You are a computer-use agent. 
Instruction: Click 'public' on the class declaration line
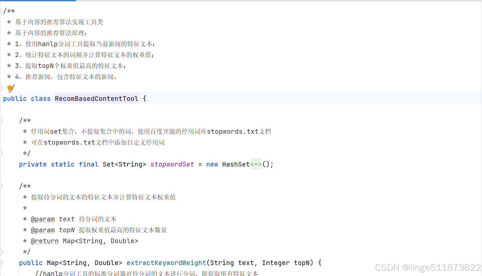[x=15, y=99]
